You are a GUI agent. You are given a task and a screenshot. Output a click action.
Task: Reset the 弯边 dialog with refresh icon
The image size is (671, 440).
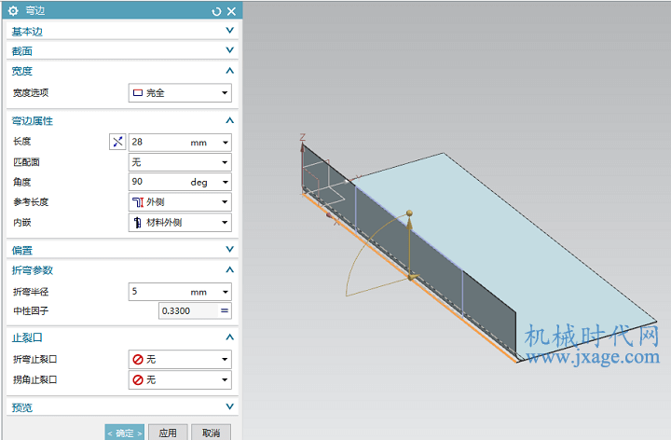pyautogui.click(x=216, y=11)
